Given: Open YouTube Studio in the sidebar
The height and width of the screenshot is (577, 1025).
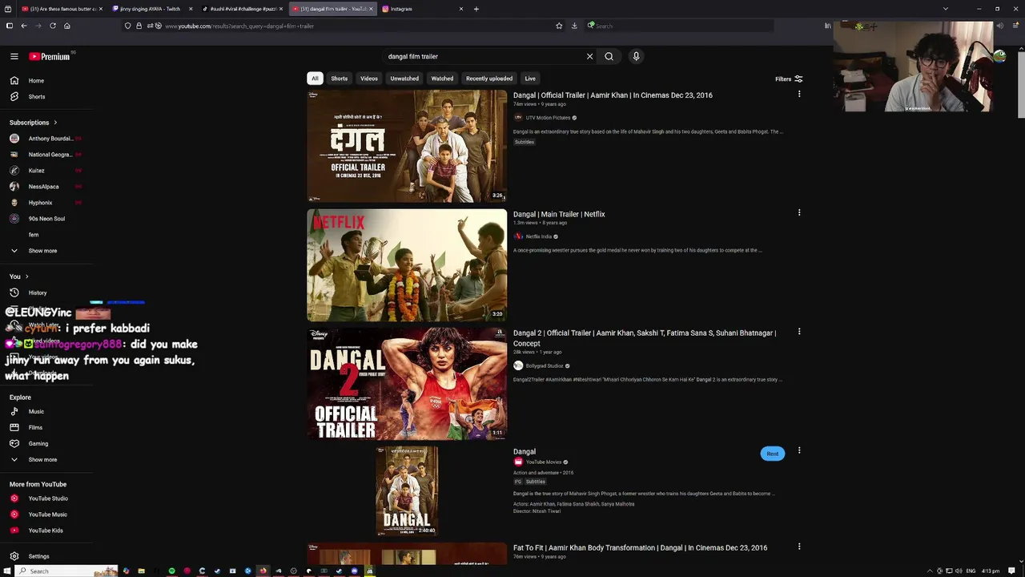Looking at the screenshot, I should 48,498.
